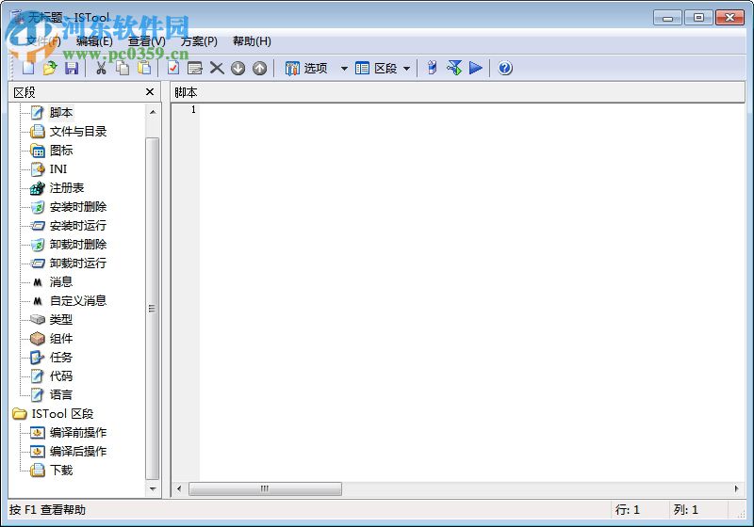Click the sections tree scroll up arrow
This screenshot has height=527, width=754.
153,112
